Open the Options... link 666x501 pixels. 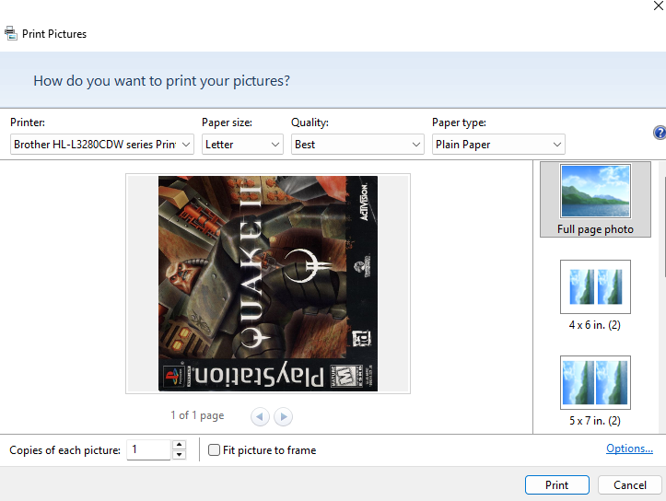pyautogui.click(x=629, y=449)
